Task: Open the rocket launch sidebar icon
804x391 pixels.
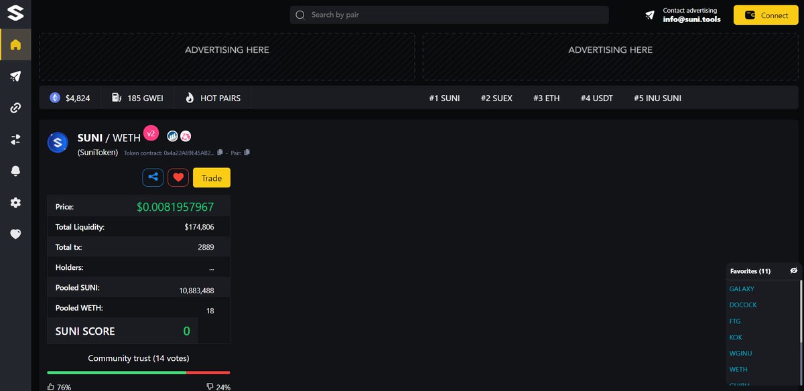Action: (15, 76)
